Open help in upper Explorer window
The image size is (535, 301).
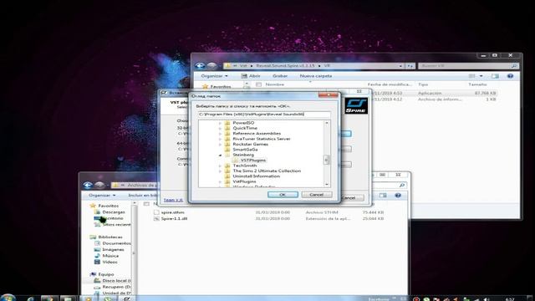click(x=510, y=76)
